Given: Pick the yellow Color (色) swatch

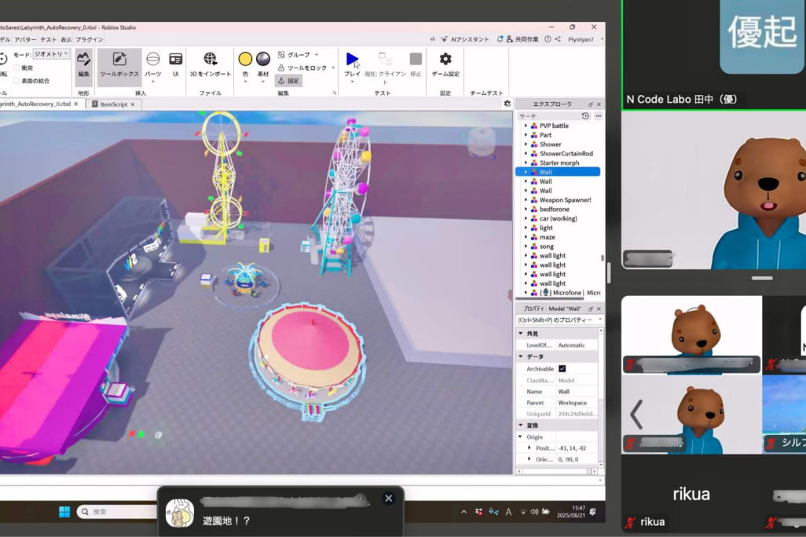Looking at the screenshot, I should [x=245, y=60].
